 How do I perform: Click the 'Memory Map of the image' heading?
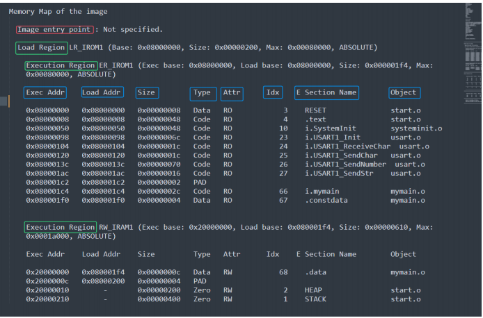(58, 12)
